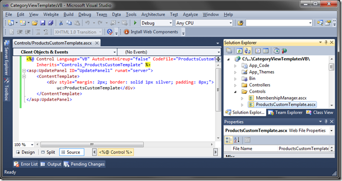Cut selection with the scissors icon
The height and width of the screenshot is (181, 342).
[x=61, y=23]
